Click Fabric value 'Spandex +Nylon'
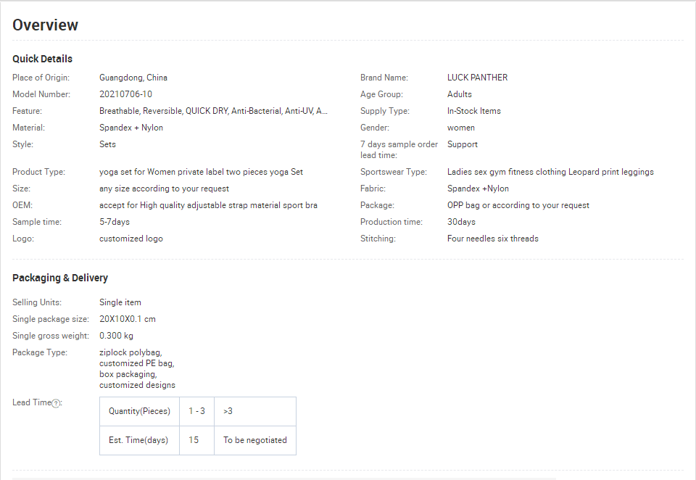696x480 pixels. coord(478,189)
